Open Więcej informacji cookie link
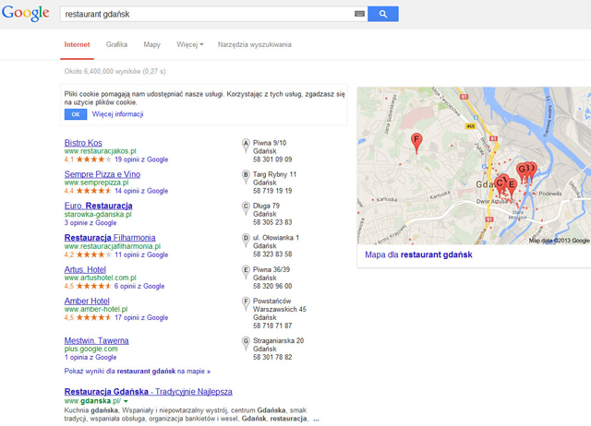Image resolution: width=591 pixels, height=426 pixels. [117, 114]
